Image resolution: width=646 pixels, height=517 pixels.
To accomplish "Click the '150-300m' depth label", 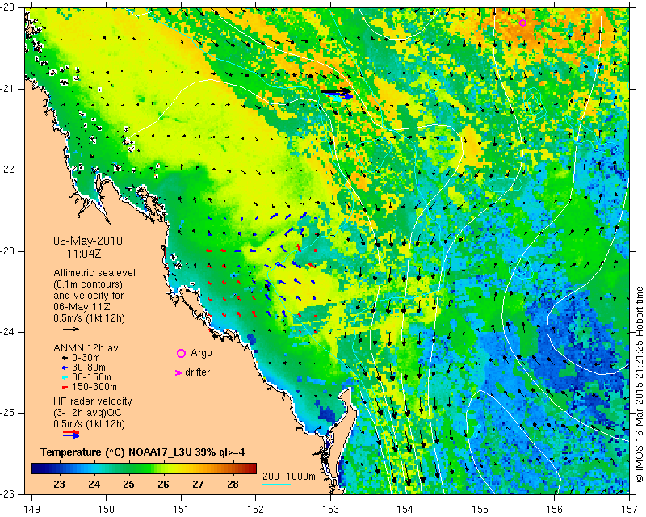I will (94, 387).
